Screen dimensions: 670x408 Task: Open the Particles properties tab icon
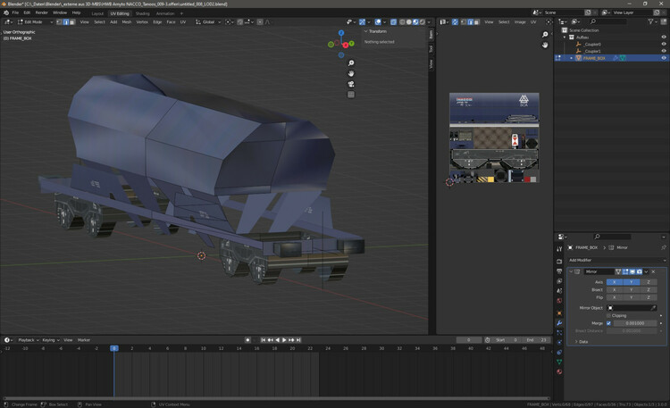(559, 332)
